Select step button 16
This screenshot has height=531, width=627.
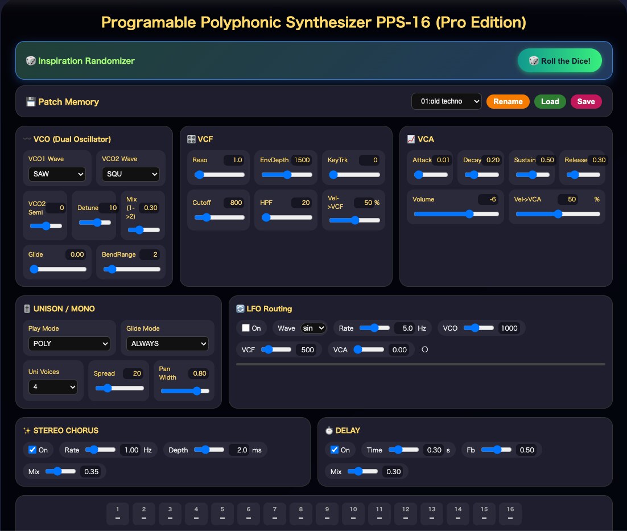coord(510,513)
